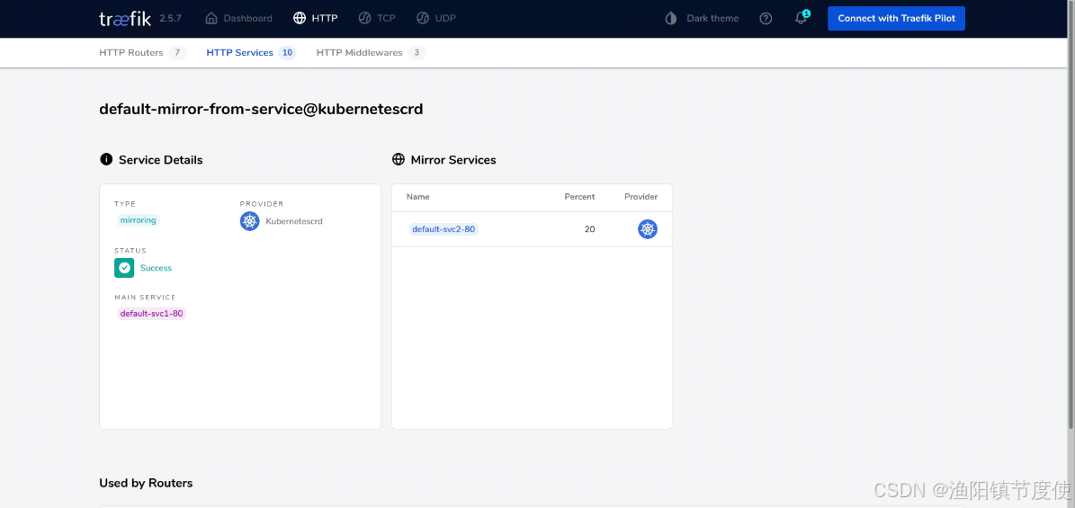Screen dimensions: 1075x508
Task: Click the mirroring type tag
Action: [x=138, y=220]
